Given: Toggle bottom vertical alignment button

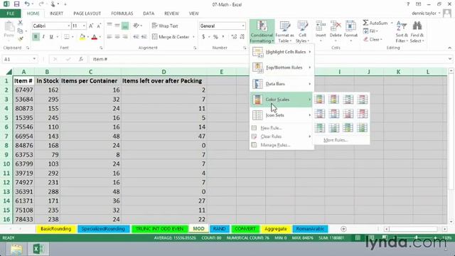Looking at the screenshot, I should 125,26.
